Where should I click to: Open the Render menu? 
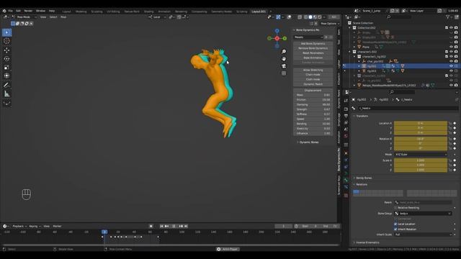coord(28,11)
